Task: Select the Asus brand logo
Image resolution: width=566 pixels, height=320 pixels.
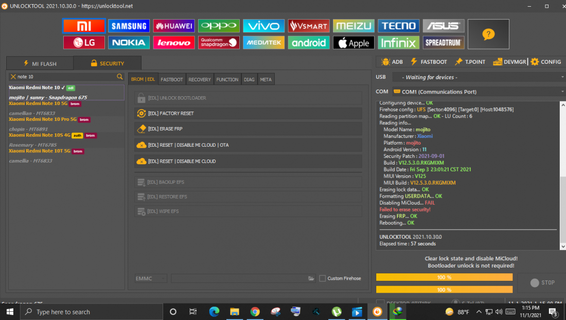Action: click(x=443, y=26)
